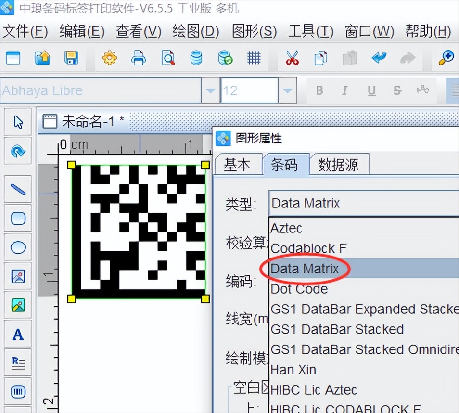Click the new document icon in toolbar
This screenshot has width=459, height=413.
[13, 58]
